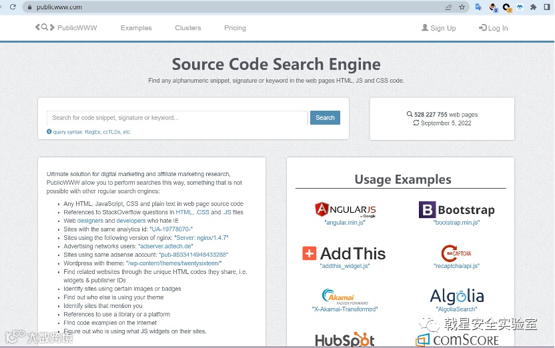Screen dimensions: 555x348
Task: Click the comScore logo
Action: 457,340
